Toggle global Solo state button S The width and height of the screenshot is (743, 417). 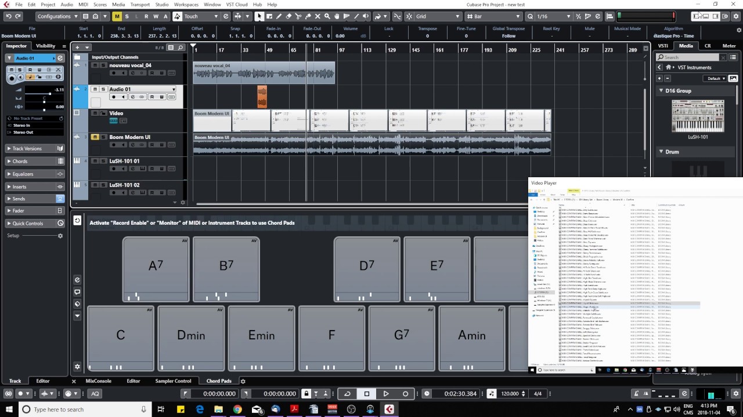(x=127, y=16)
